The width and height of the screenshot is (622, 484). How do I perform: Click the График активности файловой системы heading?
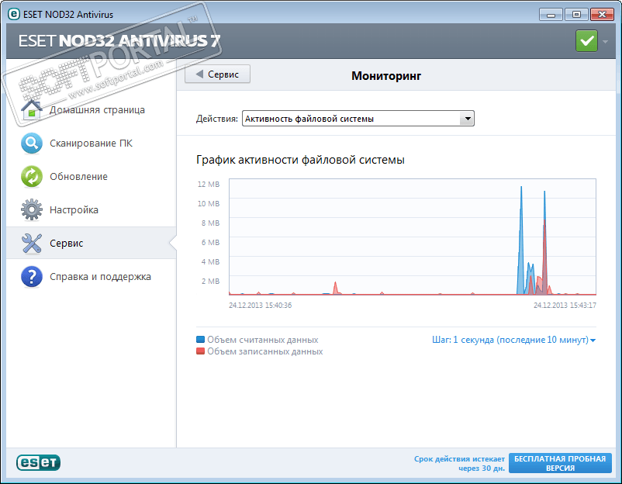tap(300, 160)
